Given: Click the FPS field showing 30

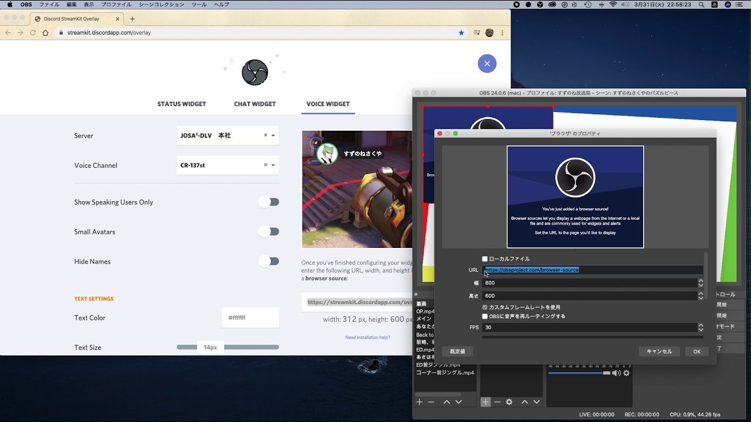Looking at the screenshot, I should [x=590, y=328].
